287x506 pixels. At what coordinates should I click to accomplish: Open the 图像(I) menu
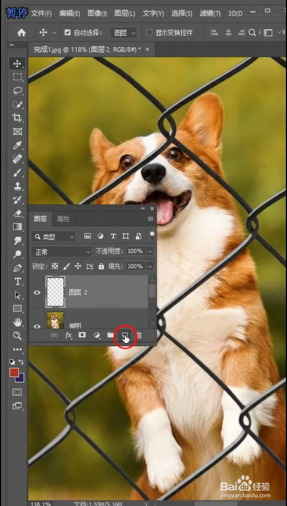coord(97,13)
